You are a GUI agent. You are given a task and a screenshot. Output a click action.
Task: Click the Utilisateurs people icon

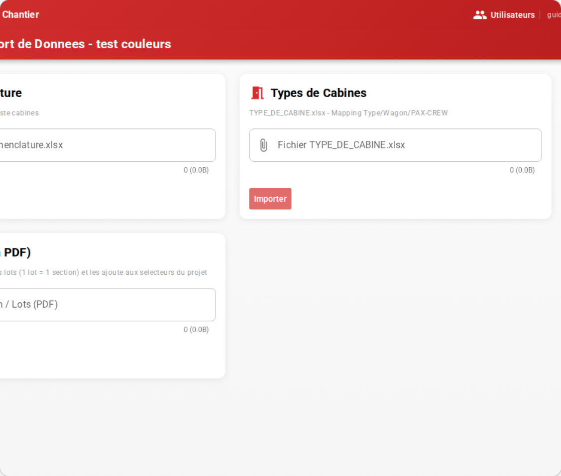[480, 14]
